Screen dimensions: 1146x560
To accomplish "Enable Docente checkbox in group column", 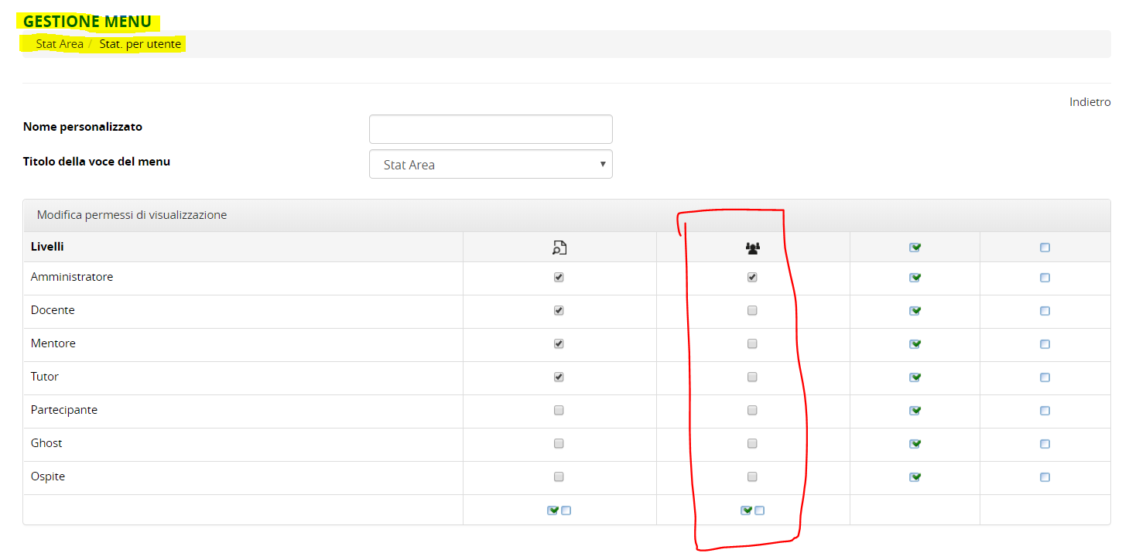I will coord(752,311).
